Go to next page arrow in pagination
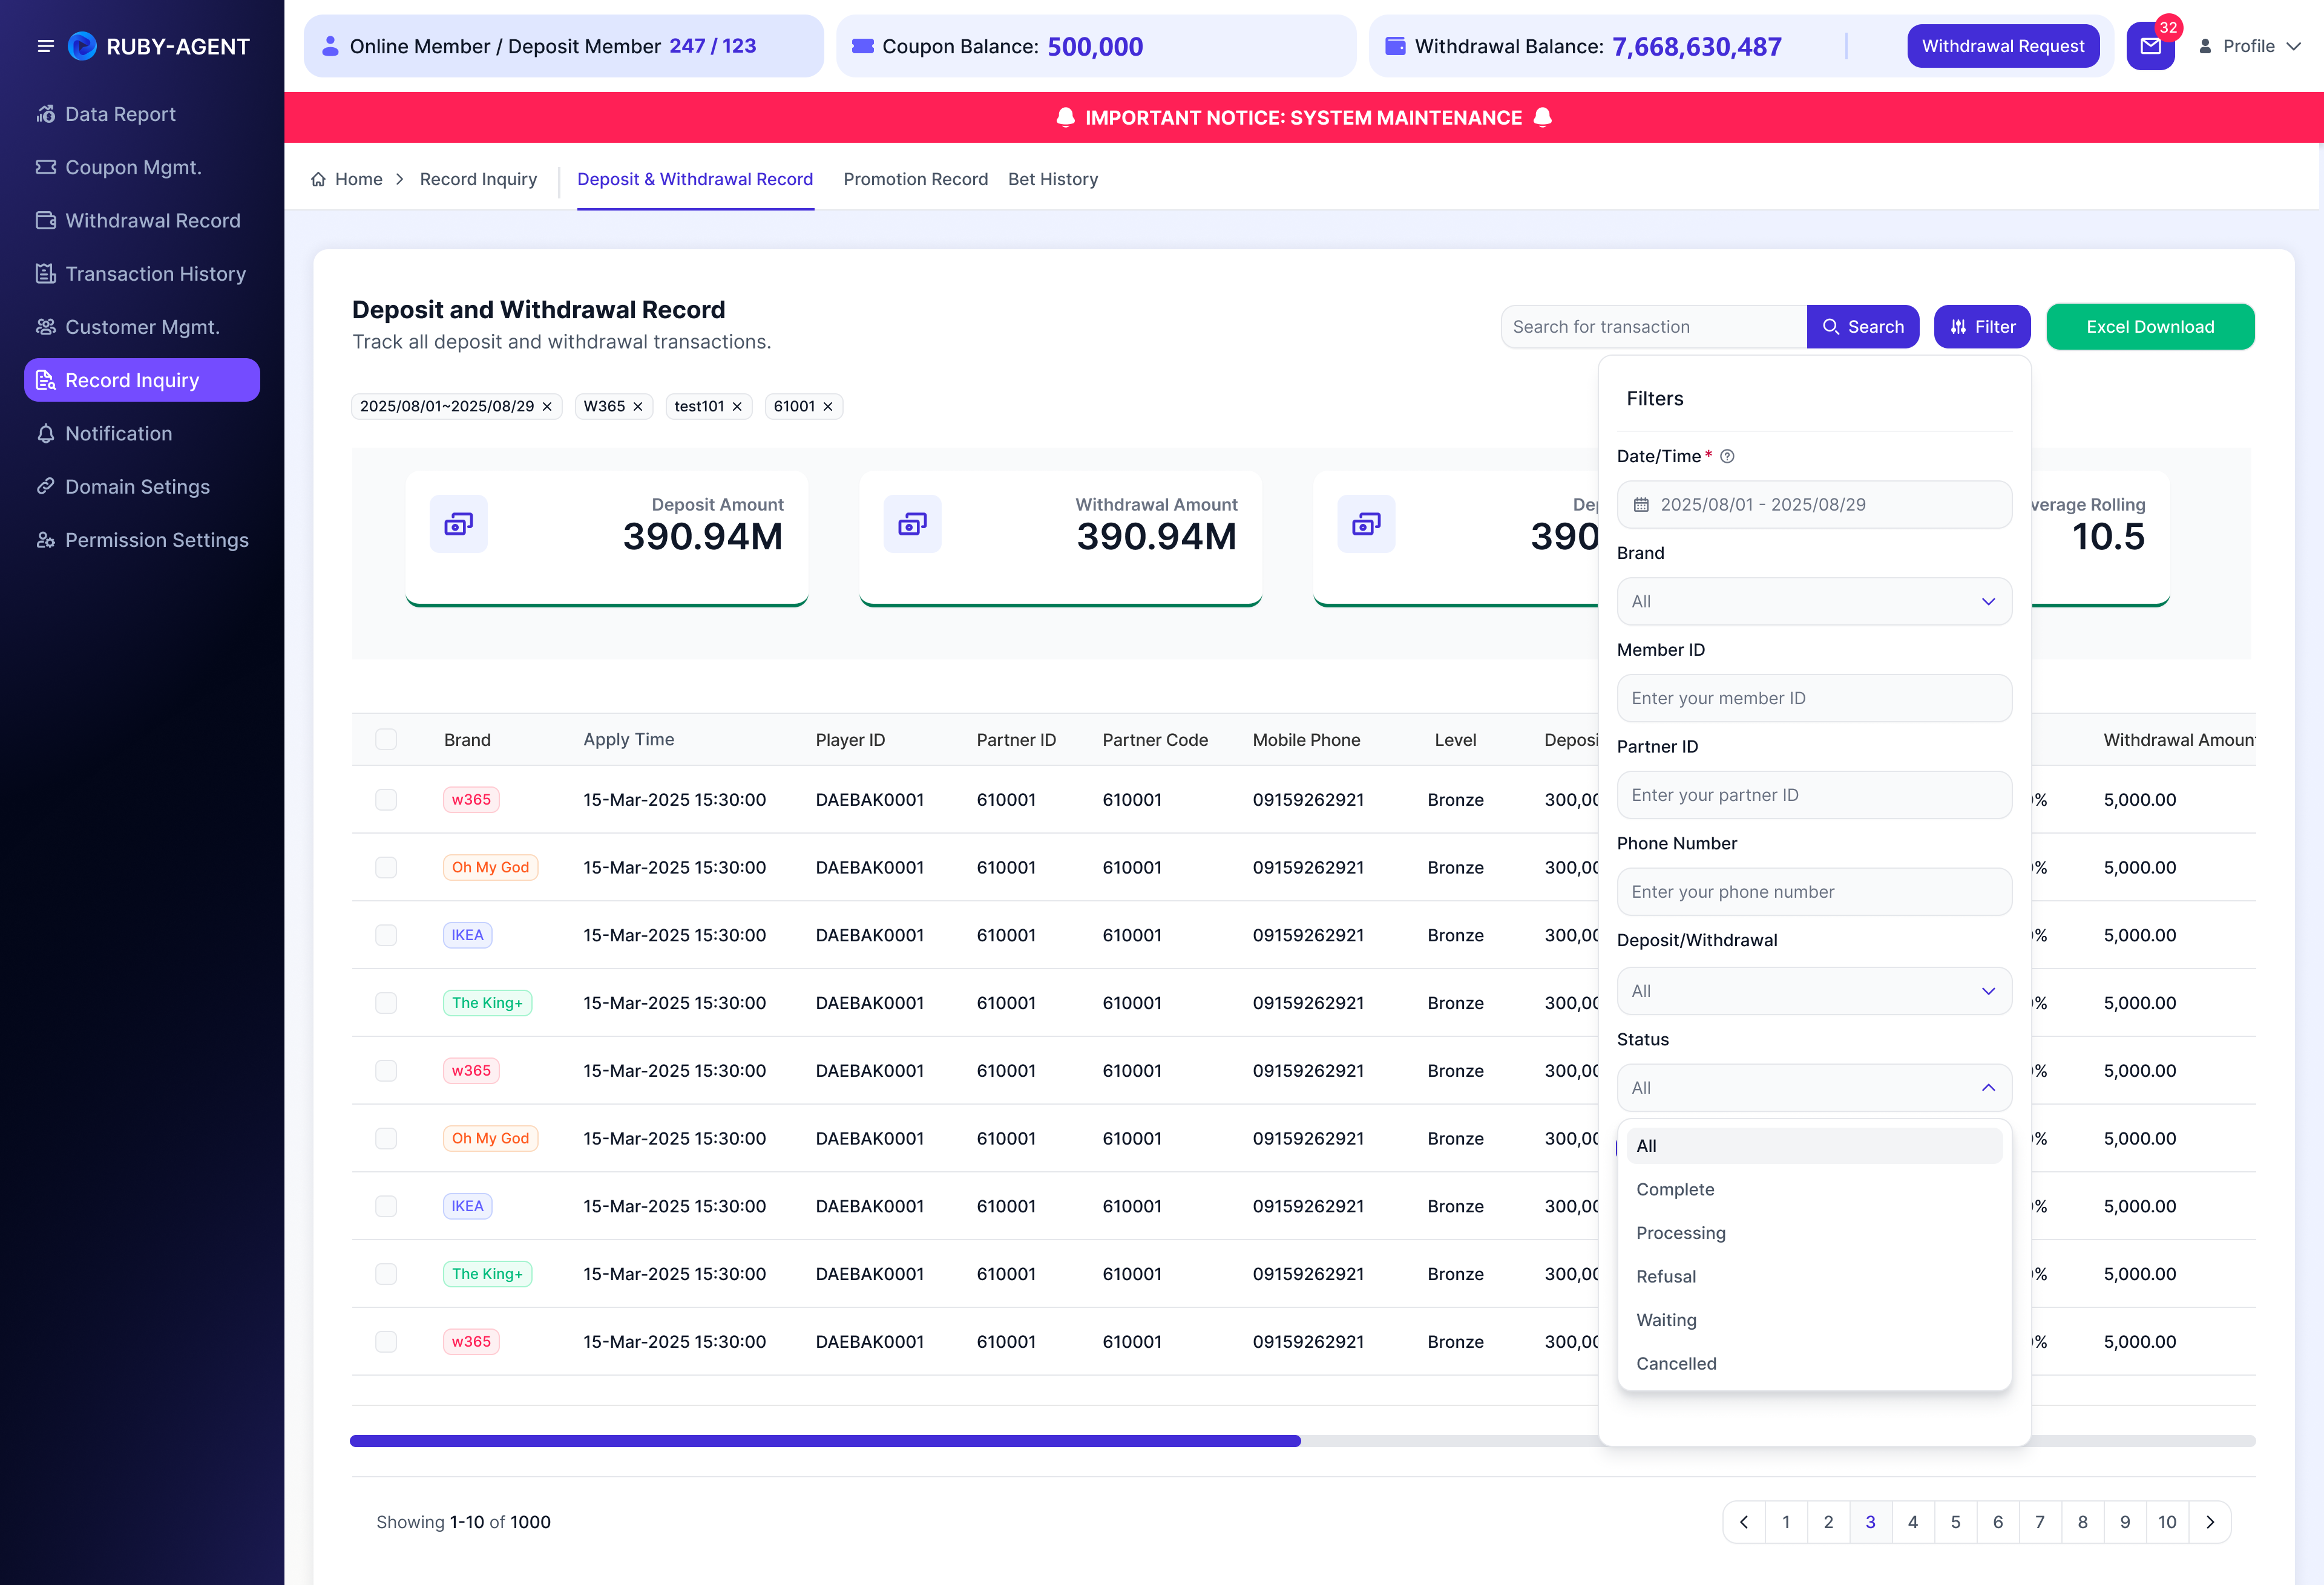The image size is (2324, 1585). 2210,1522
